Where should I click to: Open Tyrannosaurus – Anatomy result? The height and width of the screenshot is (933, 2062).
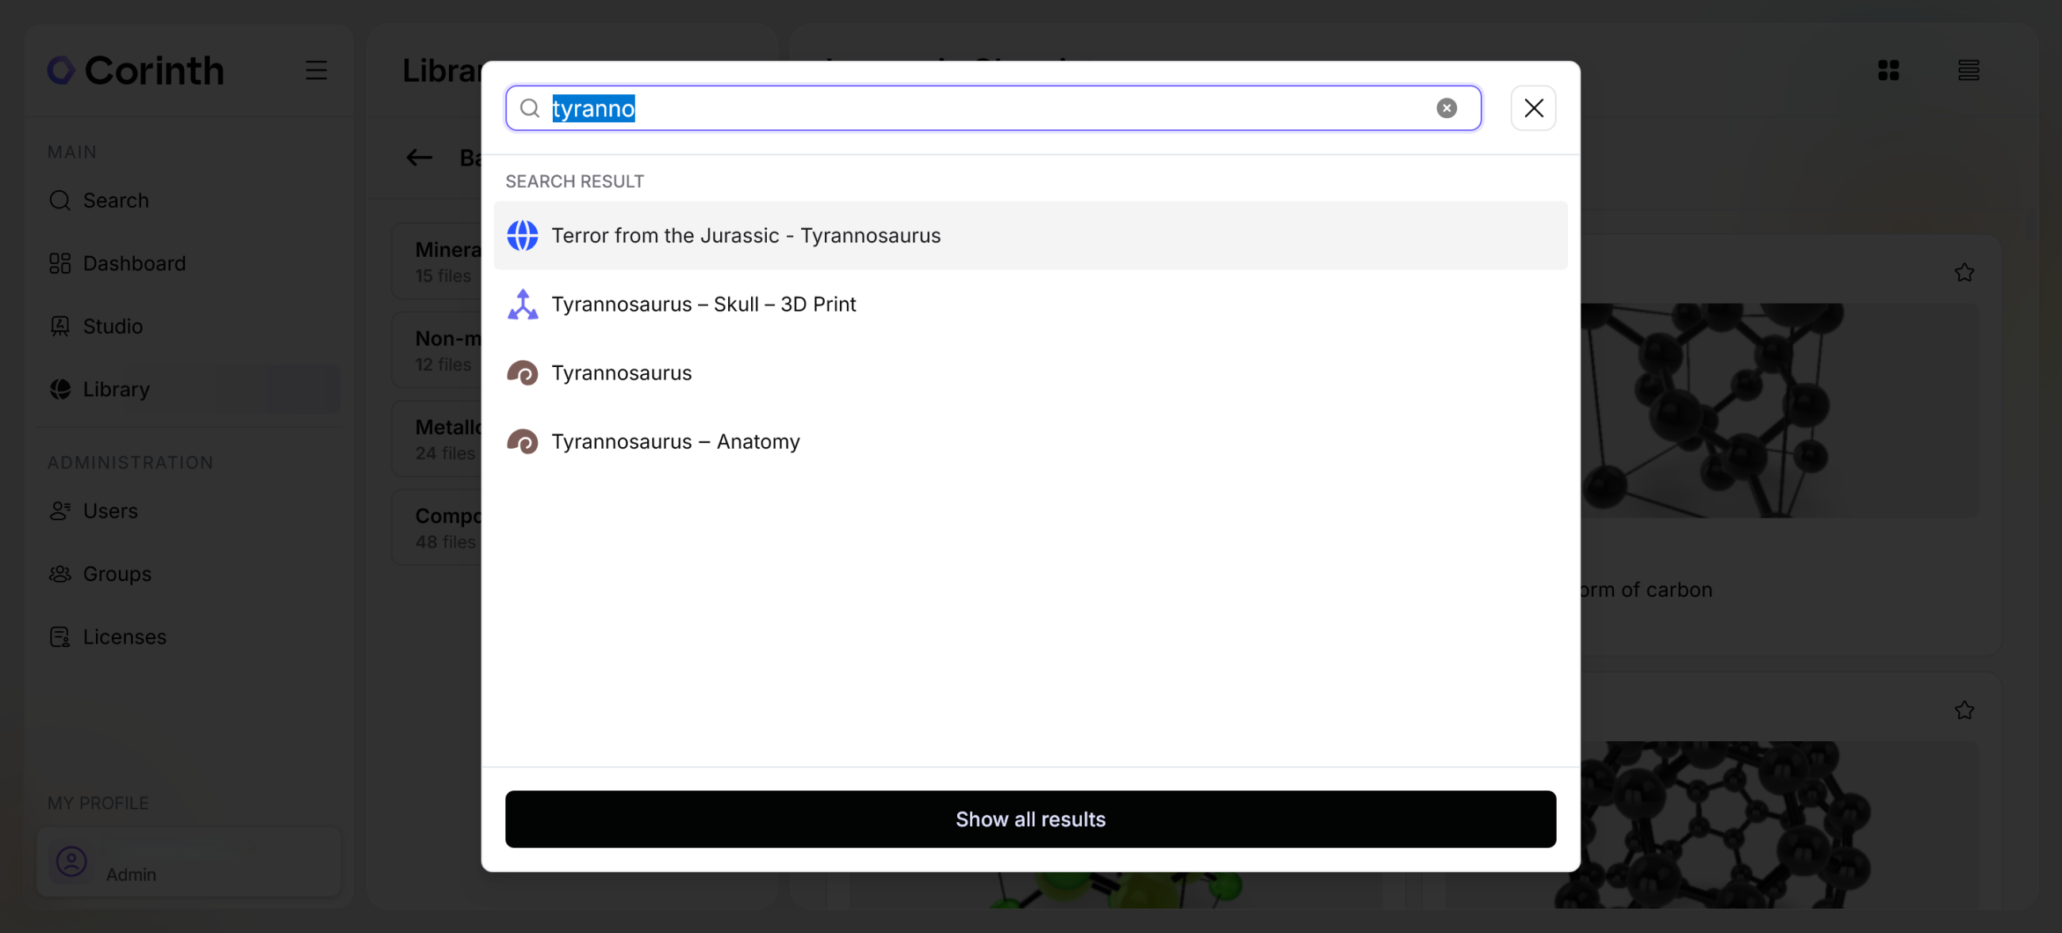(x=675, y=442)
